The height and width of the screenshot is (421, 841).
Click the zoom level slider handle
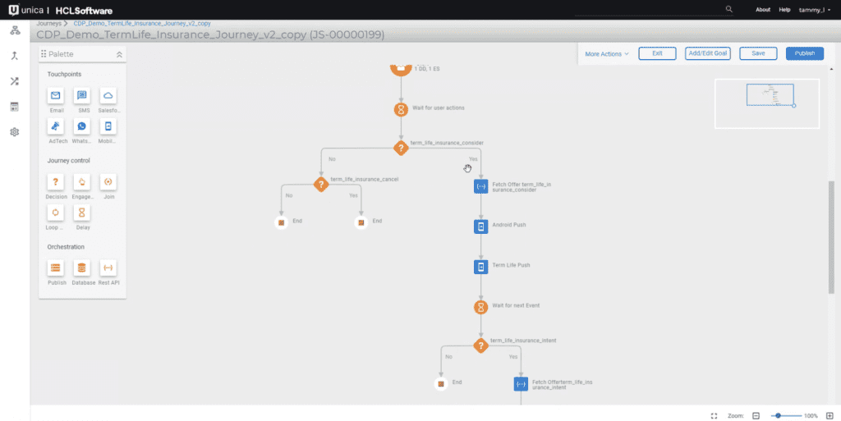click(778, 415)
